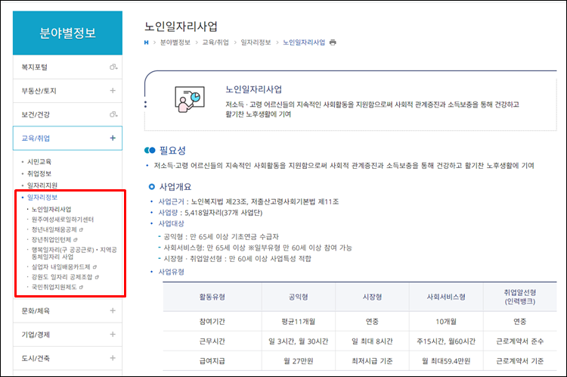Click 최저시급 기준 table cell
567x377 pixels.
pyautogui.click(x=372, y=361)
